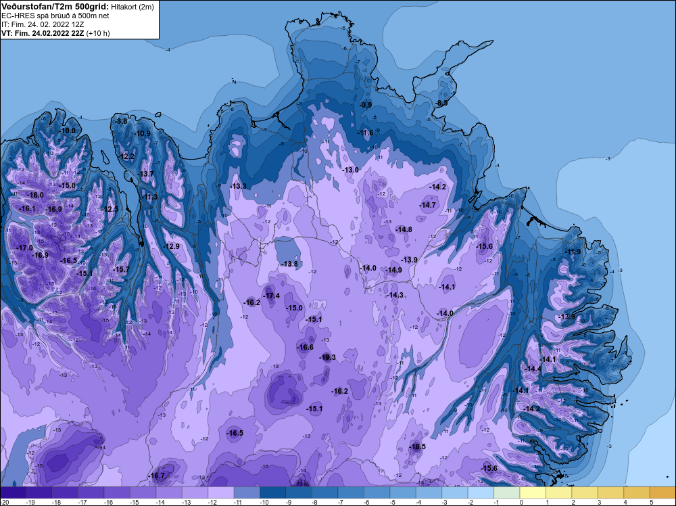Click the -12.9 temperature label
This screenshot has height=506, width=676.
(172, 247)
